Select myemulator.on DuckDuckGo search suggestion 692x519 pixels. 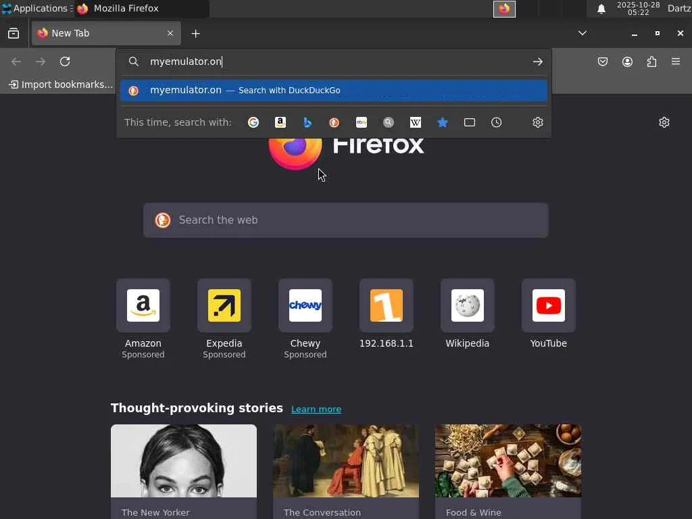tap(334, 90)
